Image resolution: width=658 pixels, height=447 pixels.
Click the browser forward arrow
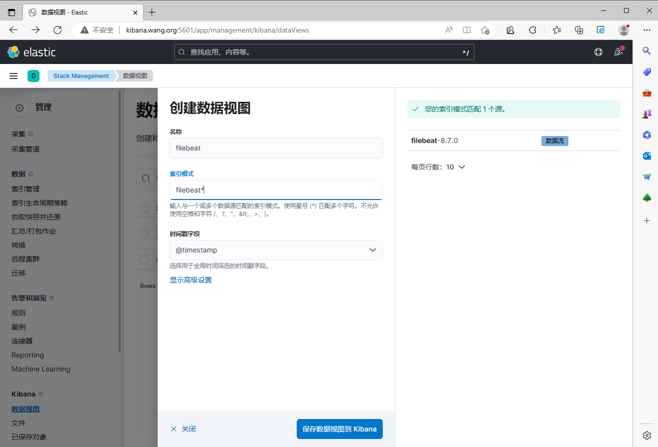tap(36, 30)
